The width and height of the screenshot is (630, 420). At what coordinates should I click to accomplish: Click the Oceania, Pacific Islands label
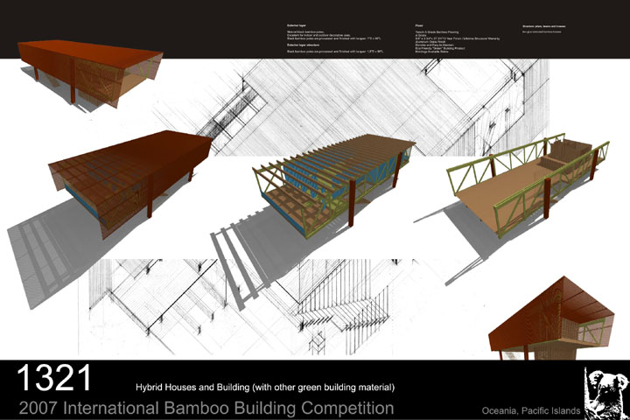coord(526,409)
